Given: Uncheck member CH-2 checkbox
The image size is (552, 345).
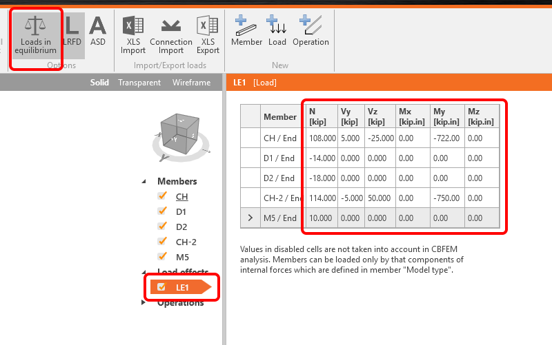Looking at the screenshot, I should tap(162, 241).
